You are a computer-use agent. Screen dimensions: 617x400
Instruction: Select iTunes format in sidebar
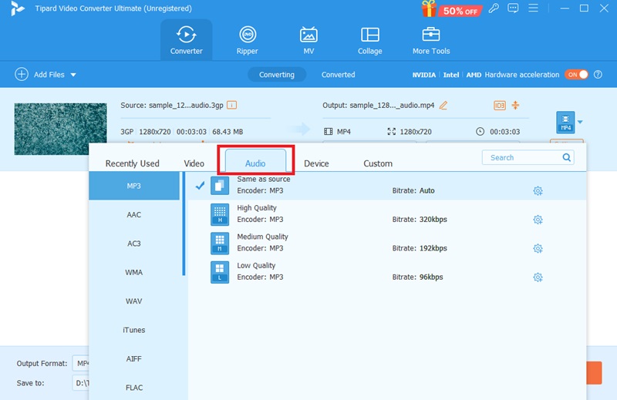point(134,330)
